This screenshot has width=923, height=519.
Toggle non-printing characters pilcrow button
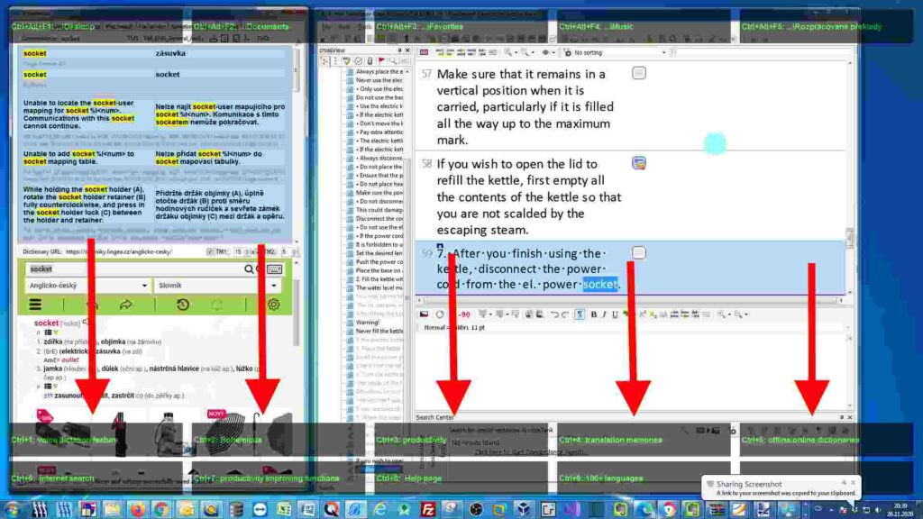(580, 314)
